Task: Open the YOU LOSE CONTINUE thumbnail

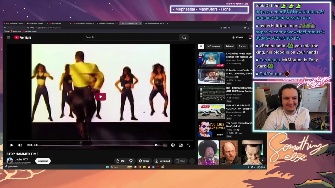Action: click(x=211, y=129)
